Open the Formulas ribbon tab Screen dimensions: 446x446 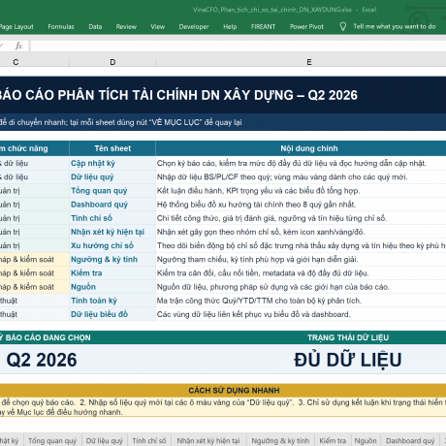(61, 27)
